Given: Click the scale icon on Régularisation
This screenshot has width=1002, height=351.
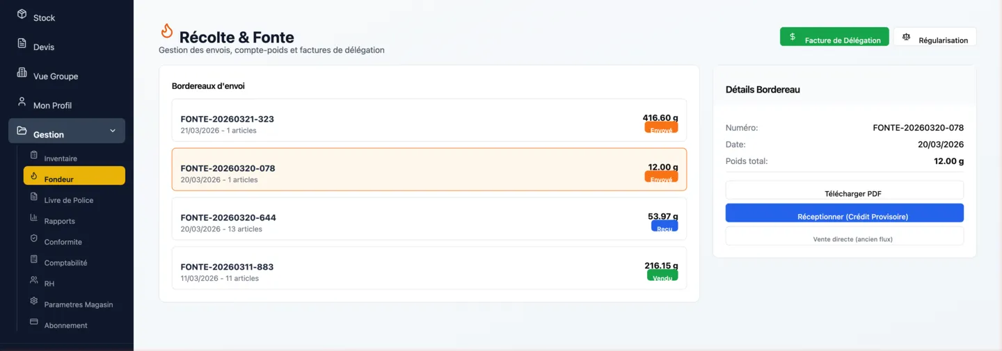Looking at the screenshot, I should [906, 37].
